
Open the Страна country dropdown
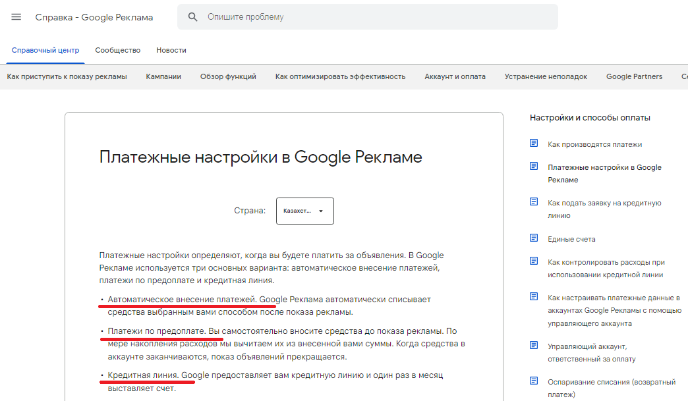click(x=305, y=211)
